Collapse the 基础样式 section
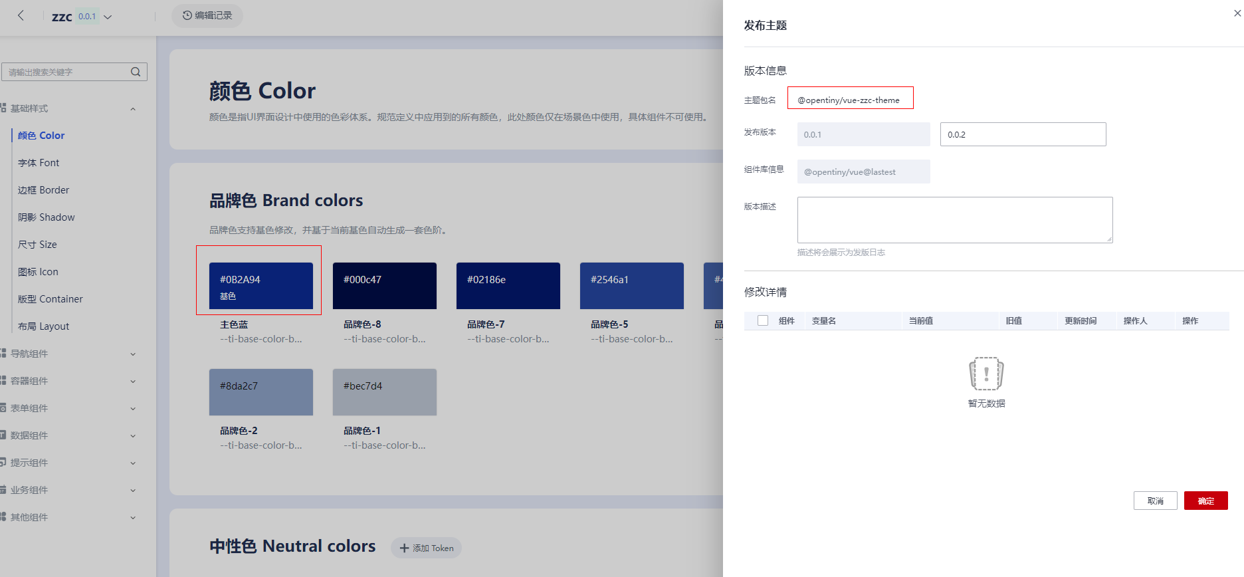 (133, 108)
